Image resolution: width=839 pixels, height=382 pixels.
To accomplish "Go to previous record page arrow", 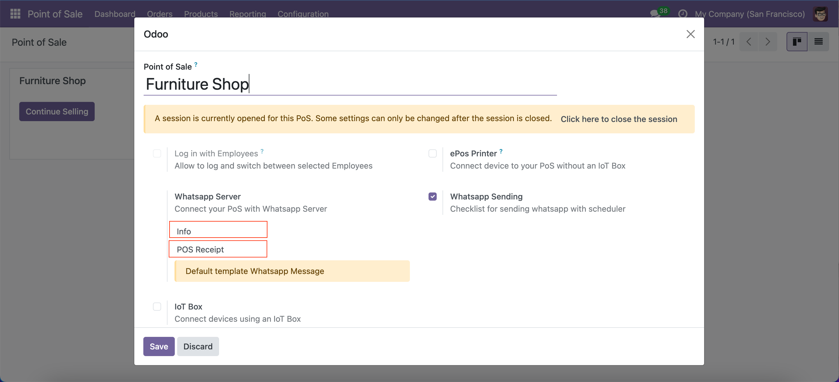I will (x=748, y=42).
